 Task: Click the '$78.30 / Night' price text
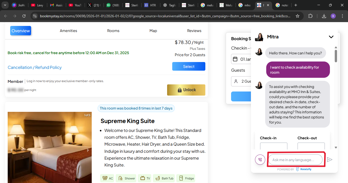click(189, 42)
